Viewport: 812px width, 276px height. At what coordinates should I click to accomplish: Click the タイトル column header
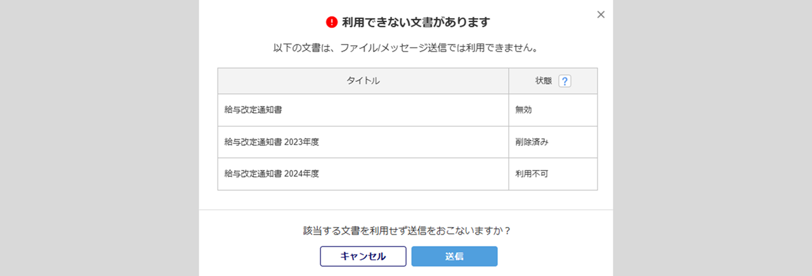(x=363, y=81)
